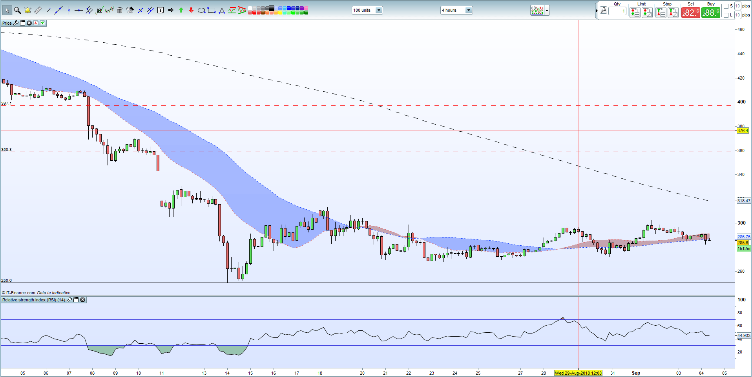Maximize the RSI indicator panel

(76, 300)
